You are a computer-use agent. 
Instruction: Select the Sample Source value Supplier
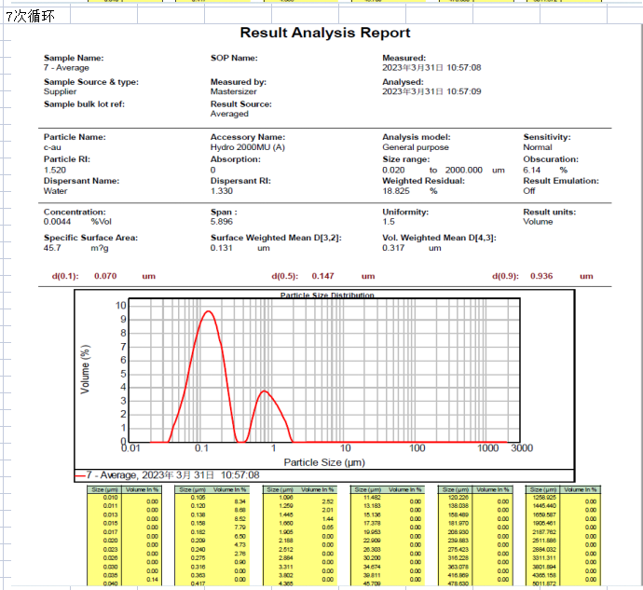(x=61, y=91)
